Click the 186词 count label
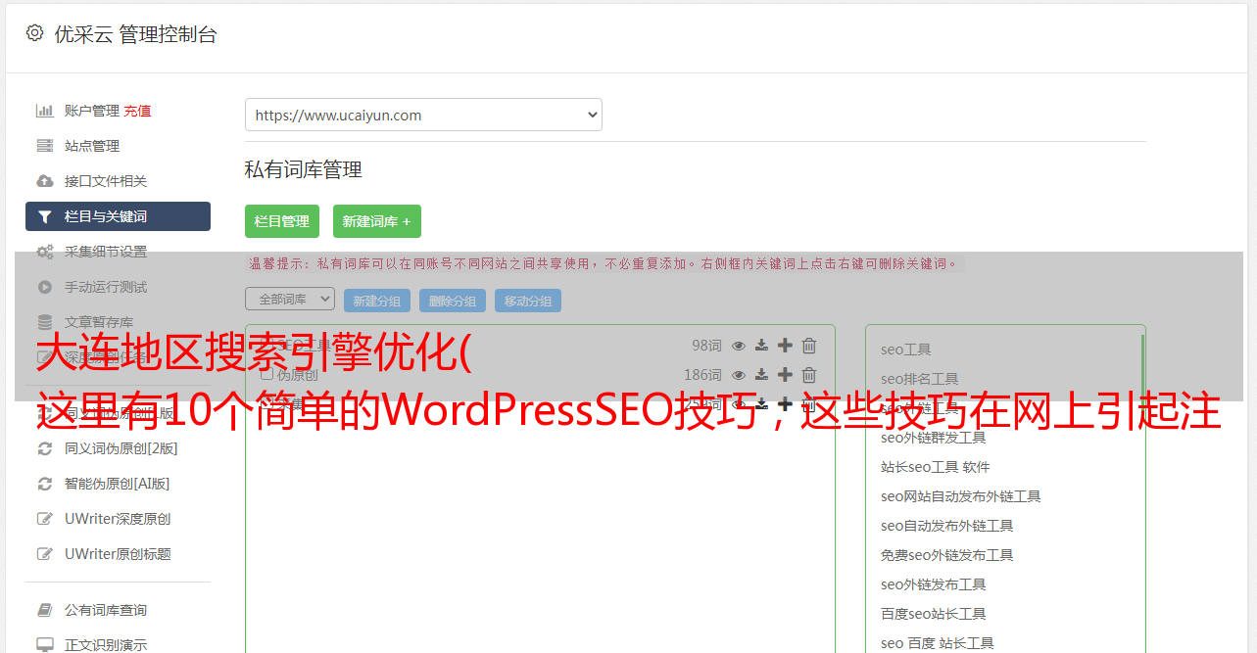The image size is (1257, 653). (x=702, y=375)
